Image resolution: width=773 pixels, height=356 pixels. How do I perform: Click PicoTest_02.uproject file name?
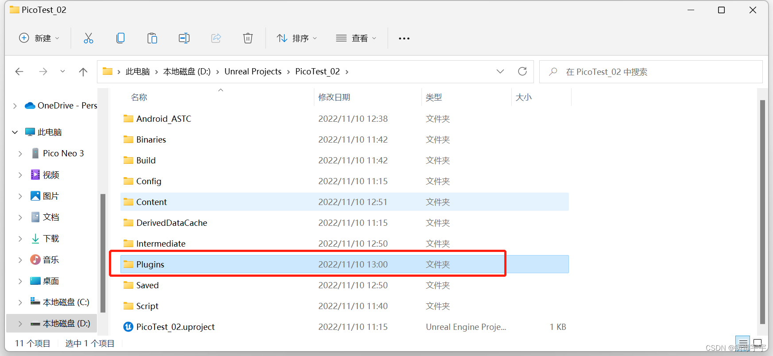point(175,327)
